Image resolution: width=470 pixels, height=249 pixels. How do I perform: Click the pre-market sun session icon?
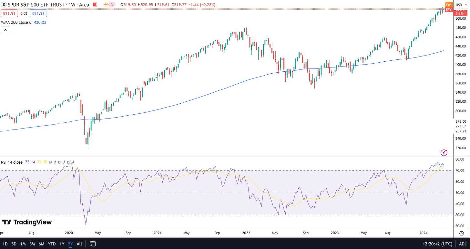(x=106, y=5)
